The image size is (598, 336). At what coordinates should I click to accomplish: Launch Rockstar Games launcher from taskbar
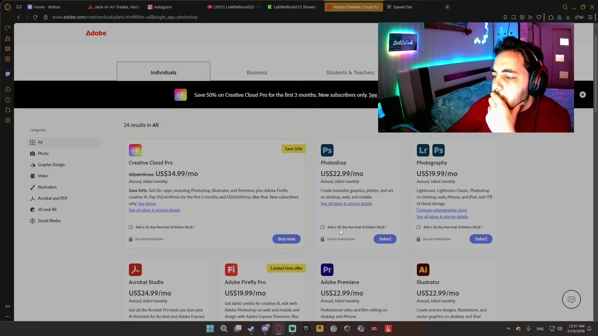point(320,329)
